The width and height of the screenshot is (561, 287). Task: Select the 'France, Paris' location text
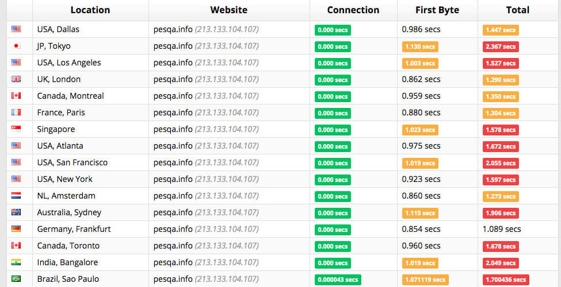(61, 113)
